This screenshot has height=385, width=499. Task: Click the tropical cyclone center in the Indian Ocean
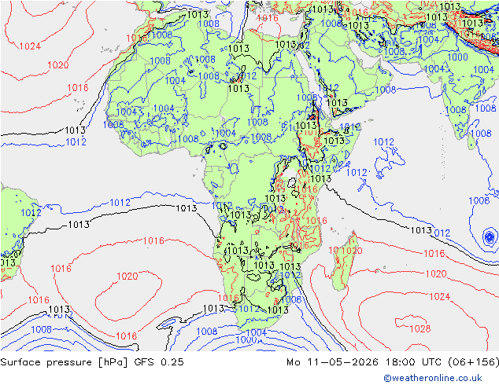click(490, 236)
